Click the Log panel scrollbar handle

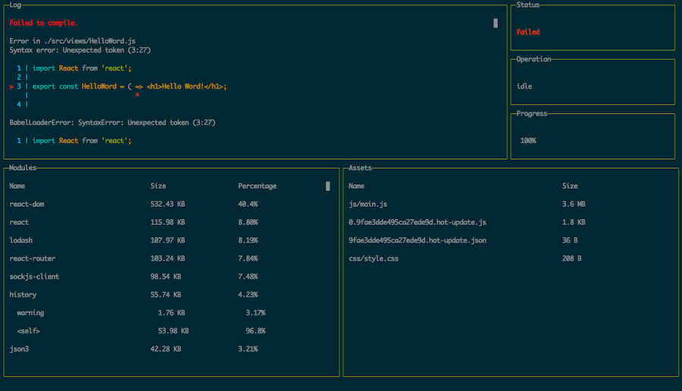click(496, 23)
